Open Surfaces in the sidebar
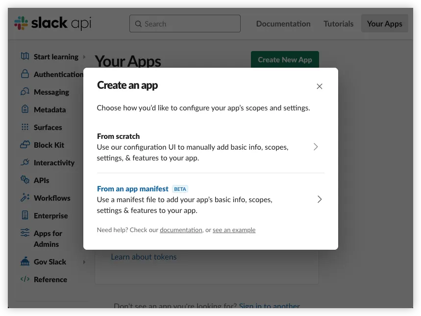The width and height of the screenshot is (421, 316). [48, 128]
